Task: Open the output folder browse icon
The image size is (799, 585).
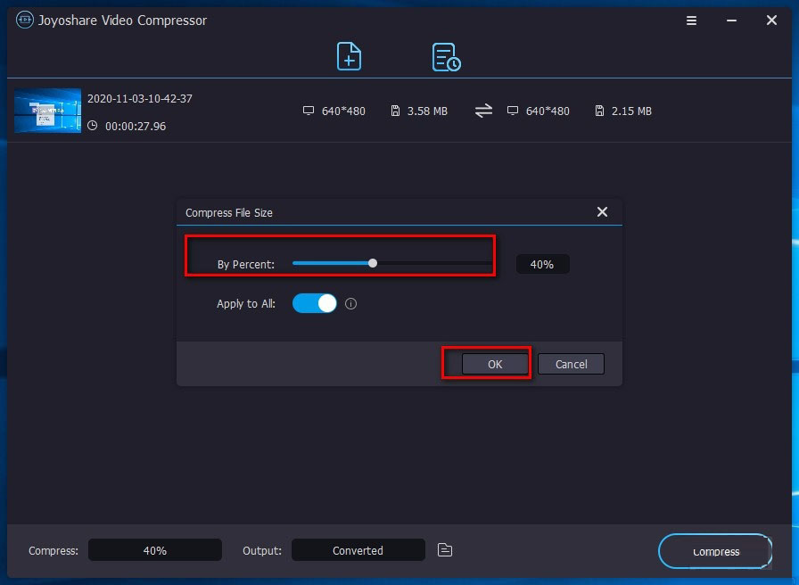Action: click(444, 550)
